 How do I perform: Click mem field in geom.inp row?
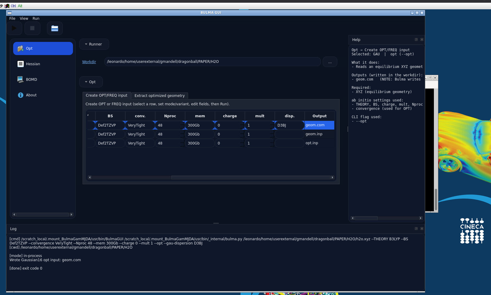click(x=200, y=134)
